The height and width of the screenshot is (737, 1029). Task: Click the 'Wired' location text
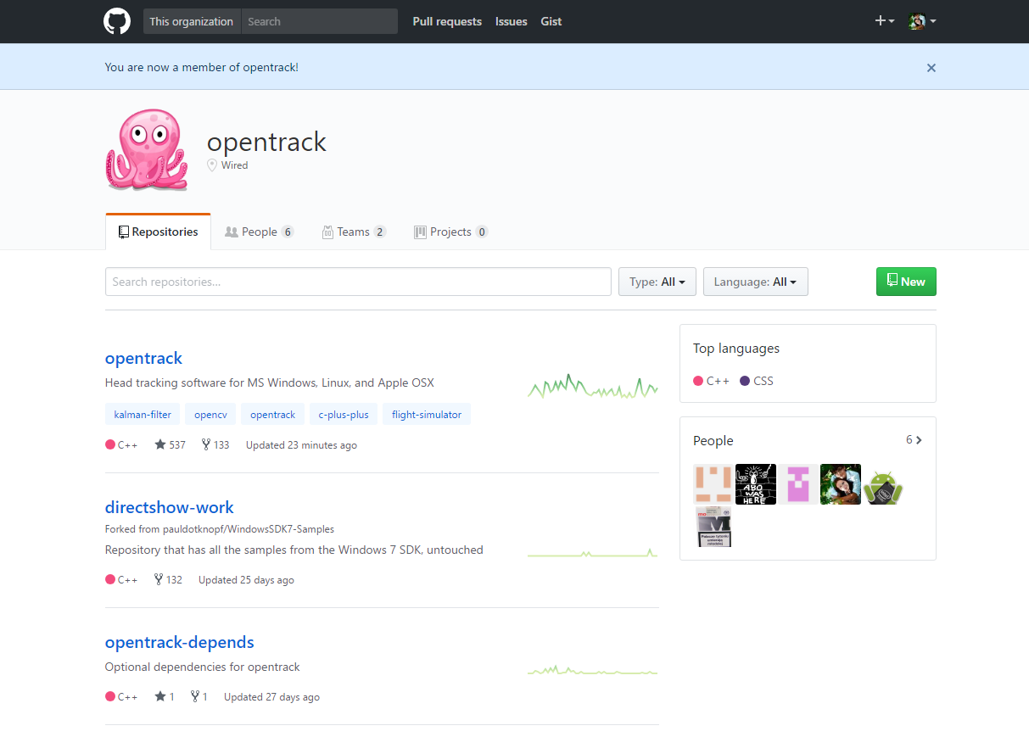click(x=234, y=165)
